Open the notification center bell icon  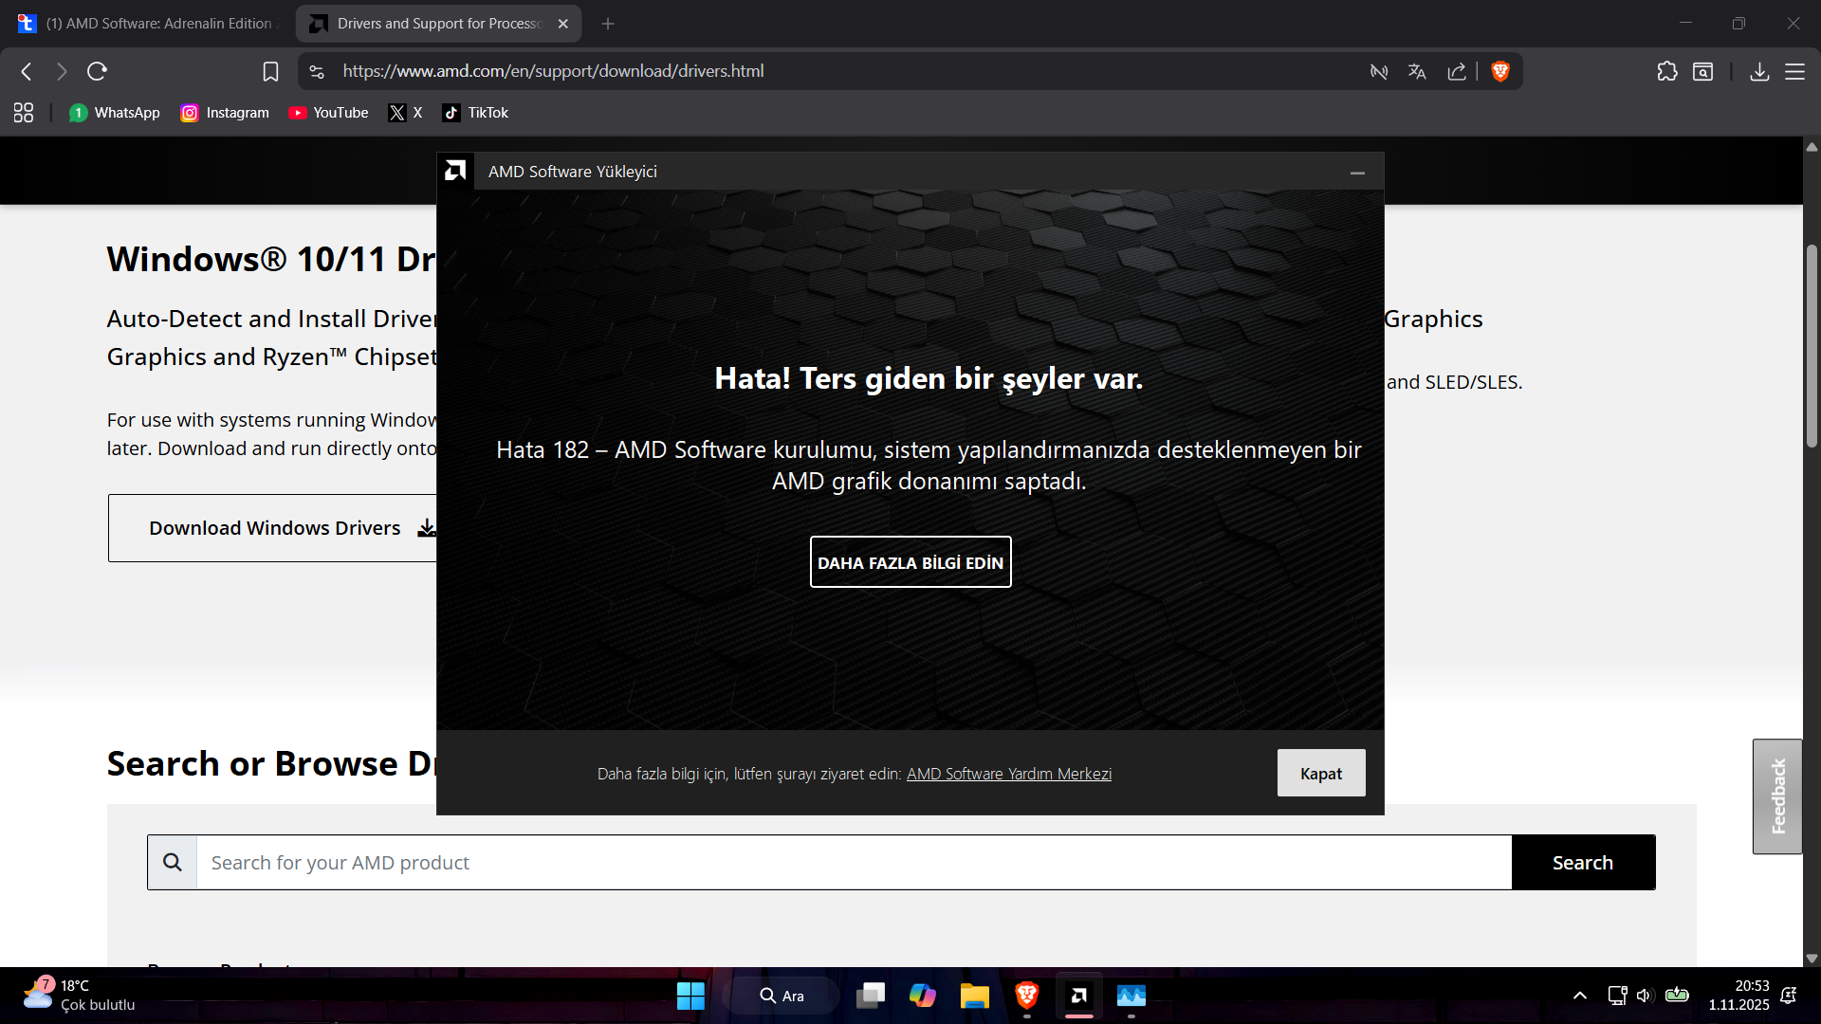pos(1789,996)
